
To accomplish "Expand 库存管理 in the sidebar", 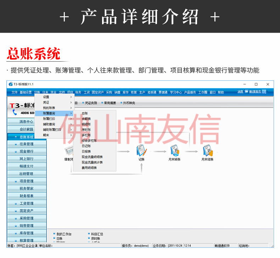I will (x=27, y=233).
